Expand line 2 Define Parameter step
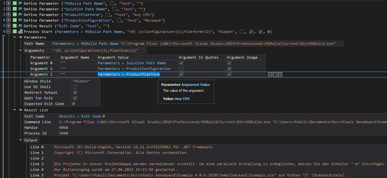 [x=8, y=9]
